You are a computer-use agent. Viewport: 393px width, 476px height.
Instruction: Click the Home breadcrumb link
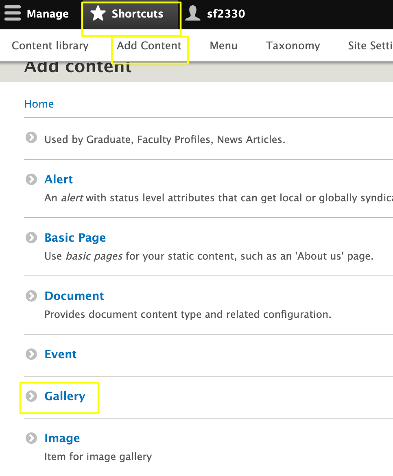tap(39, 104)
